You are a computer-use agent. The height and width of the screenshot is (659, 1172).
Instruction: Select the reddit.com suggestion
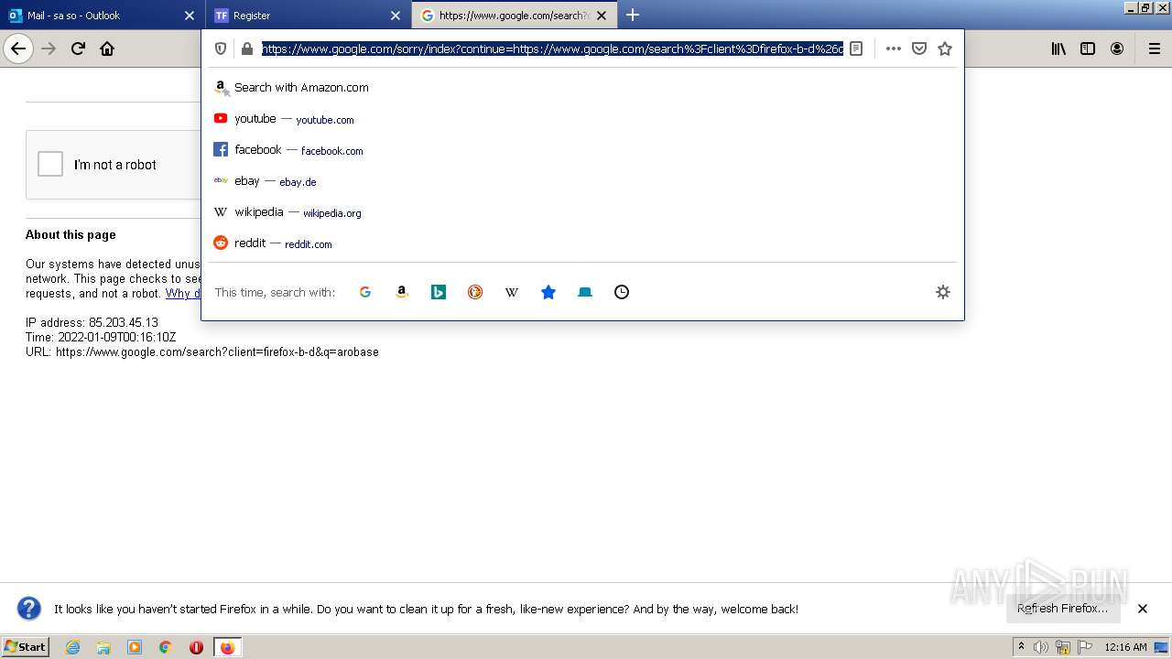[x=582, y=243]
